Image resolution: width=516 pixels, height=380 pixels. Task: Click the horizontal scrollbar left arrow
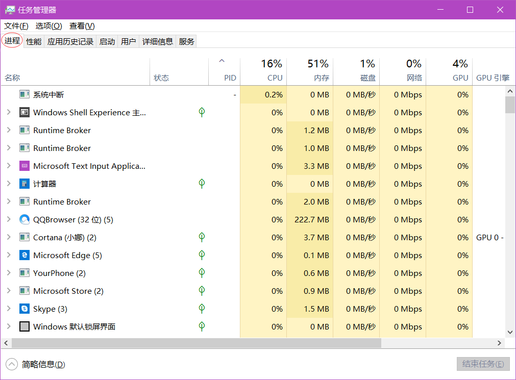click(6, 343)
